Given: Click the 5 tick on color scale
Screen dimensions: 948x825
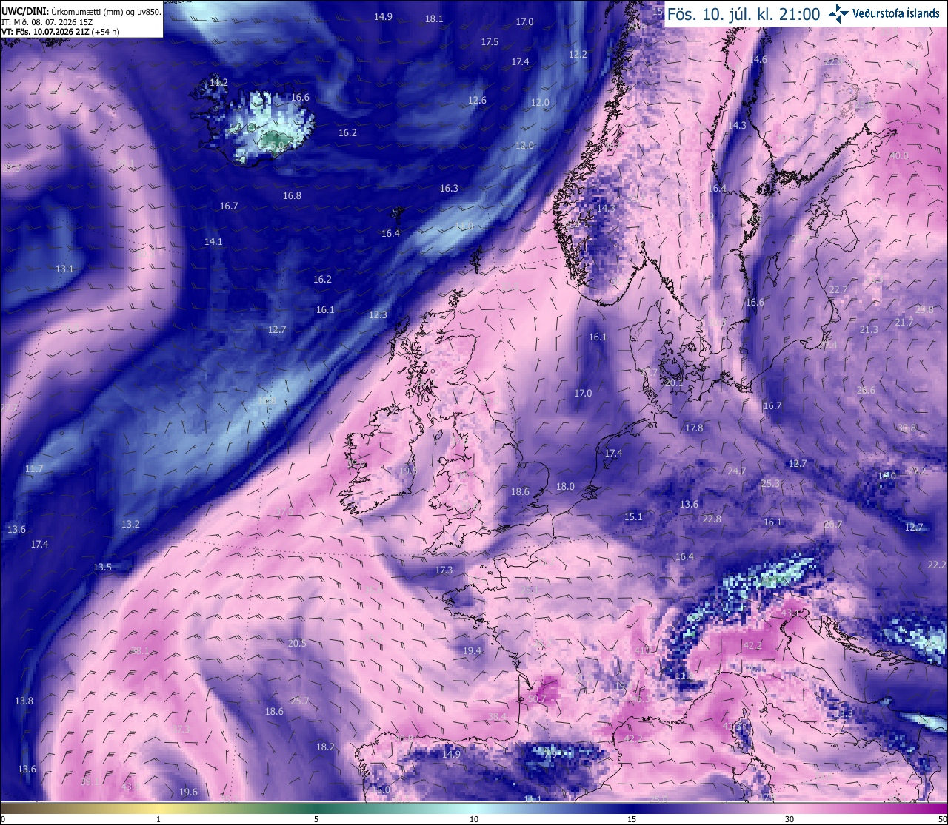Looking at the screenshot, I should (316, 819).
